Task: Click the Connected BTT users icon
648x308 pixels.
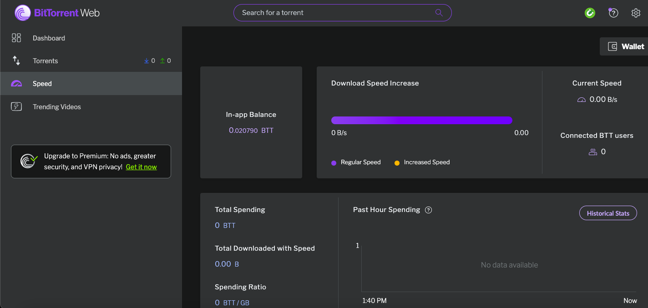Action: [x=592, y=152]
